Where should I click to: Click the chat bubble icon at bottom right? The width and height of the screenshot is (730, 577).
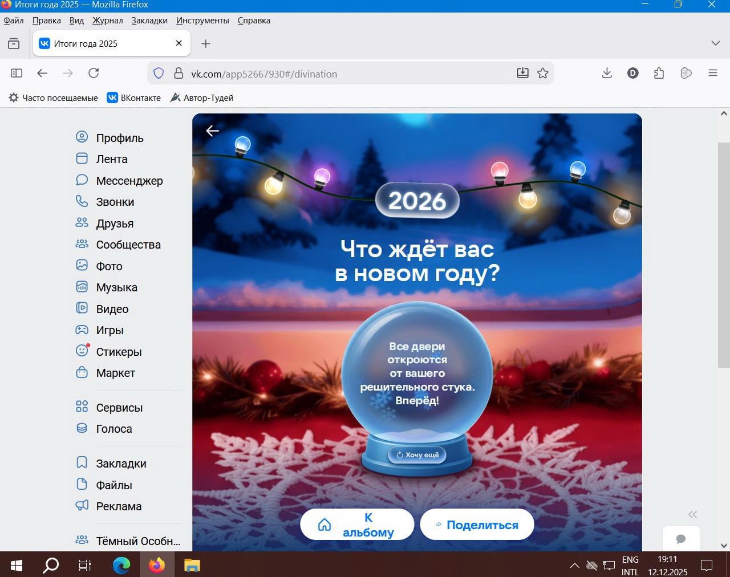[680, 539]
